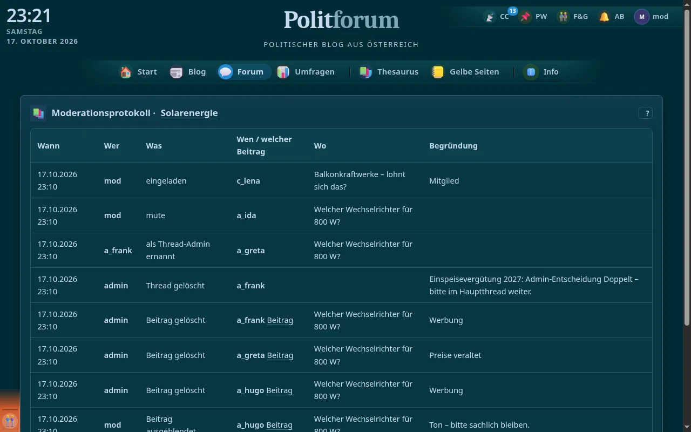This screenshot has width=691, height=432.
Task: Click the 23:21 clock display
Action: (29, 16)
